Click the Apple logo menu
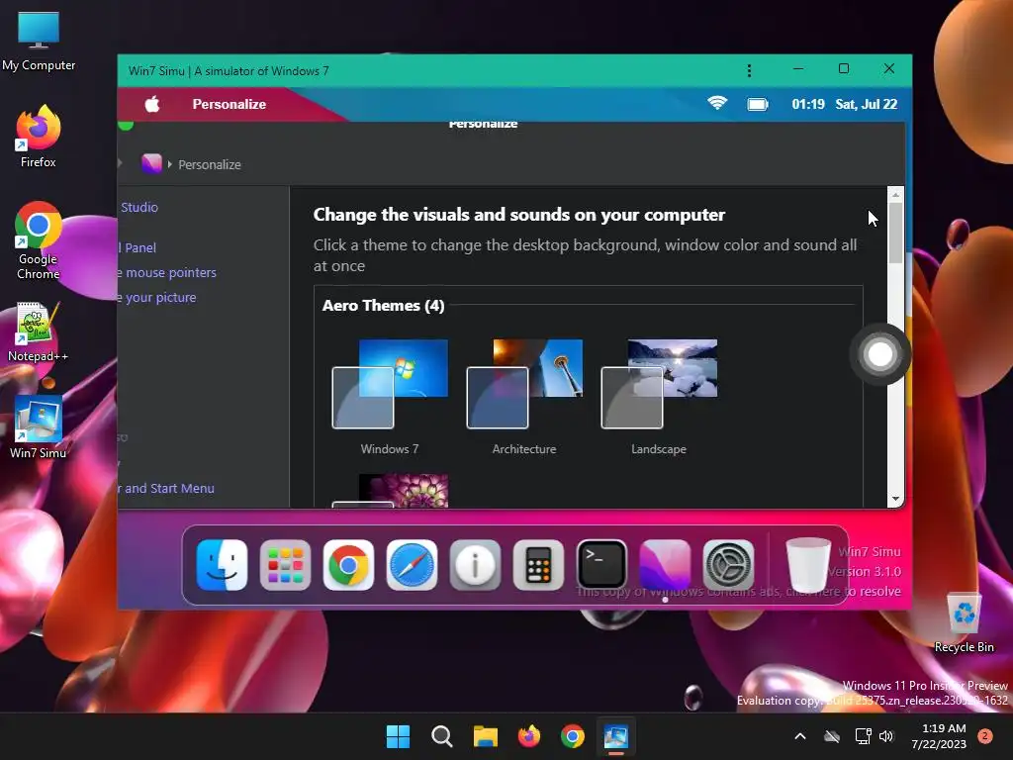This screenshot has width=1013, height=760. (151, 103)
